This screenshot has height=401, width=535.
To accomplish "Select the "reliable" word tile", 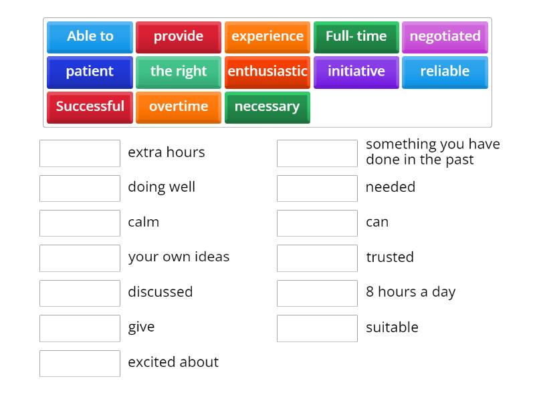I will [445, 72].
